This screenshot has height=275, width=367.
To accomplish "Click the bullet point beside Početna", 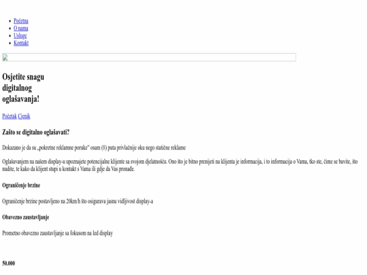I will point(10,21).
